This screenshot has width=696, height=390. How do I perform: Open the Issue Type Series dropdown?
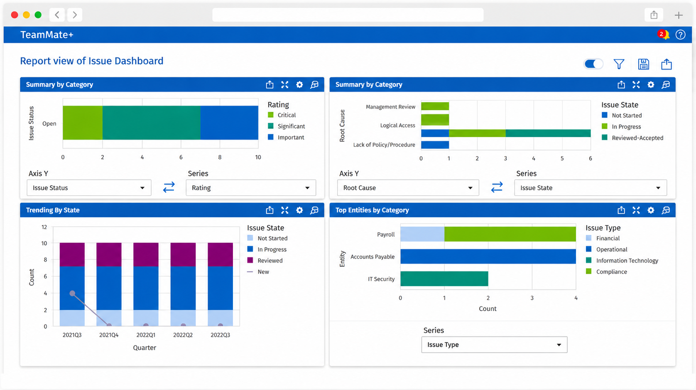click(x=494, y=345)
